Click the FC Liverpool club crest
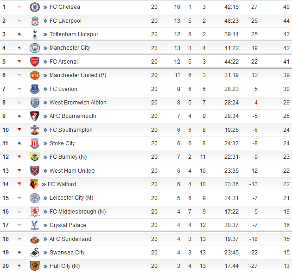Image resolution: width=292 pixels, height=273 pixels. click(35, 21)
